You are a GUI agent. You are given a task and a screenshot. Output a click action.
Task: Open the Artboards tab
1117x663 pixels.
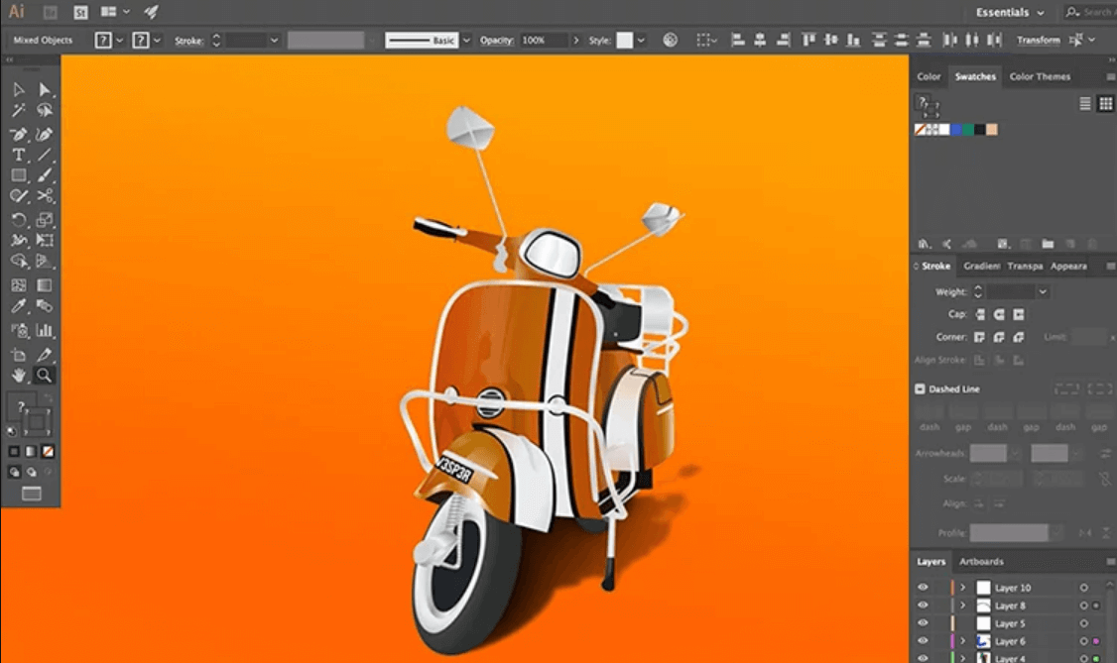coord(980,562)
